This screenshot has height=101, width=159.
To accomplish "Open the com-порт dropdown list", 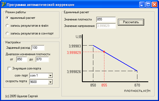I will (x=50, y=75).
